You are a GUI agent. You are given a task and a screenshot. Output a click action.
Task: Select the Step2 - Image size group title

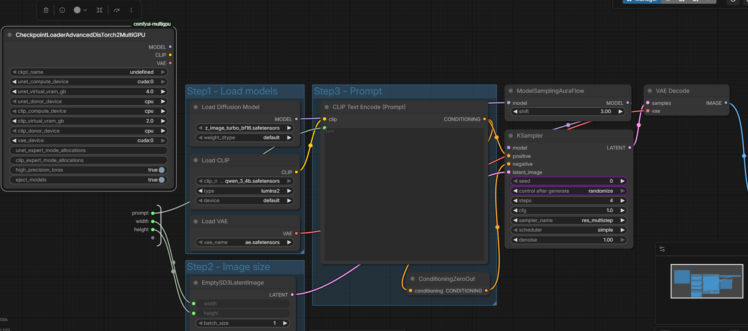pos(229,267)
